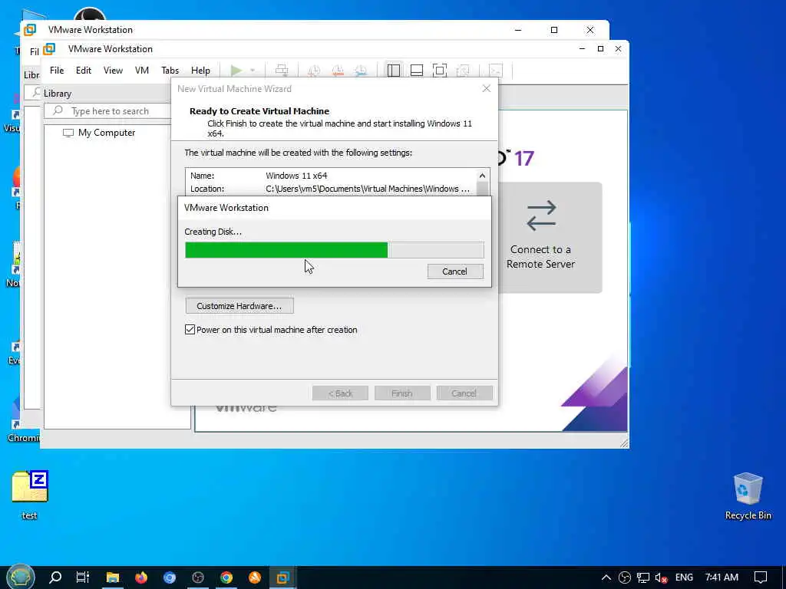Close the New Virtual Machine Wizard
This screenshot has height=589, width=786.
486,89
